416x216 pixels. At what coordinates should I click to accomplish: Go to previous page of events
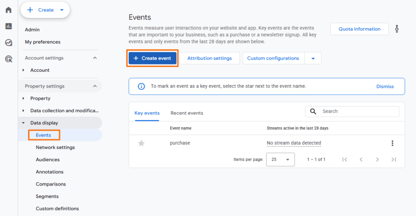(x=361, y=159)
